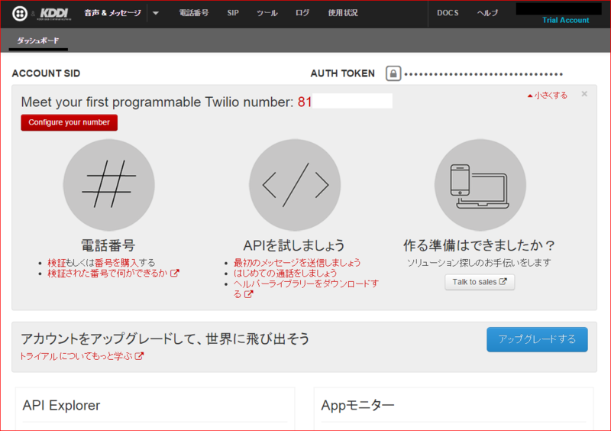This screenshot has width=611, height=431.
Task: Click the Talk to sales button
Action: point(480,282)
